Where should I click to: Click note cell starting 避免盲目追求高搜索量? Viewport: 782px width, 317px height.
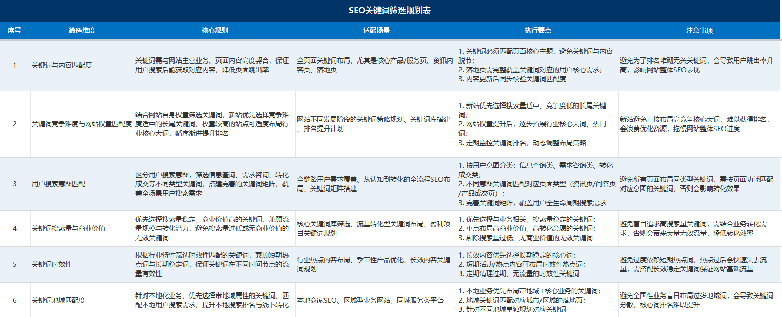700,228
